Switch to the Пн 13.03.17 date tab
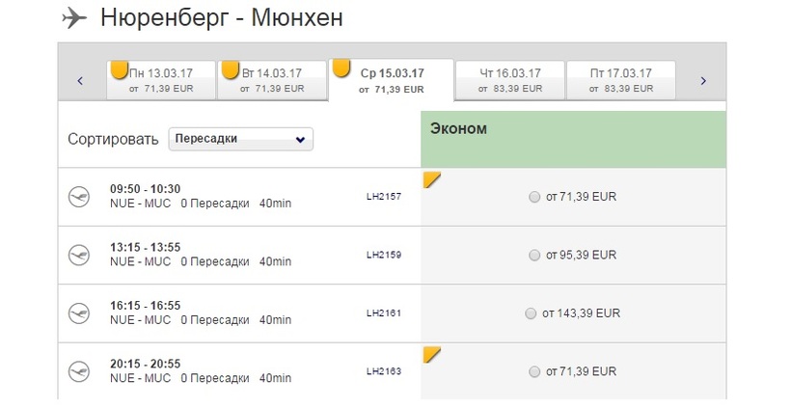Viewport: 791px width, 408px height. point(161,80)
